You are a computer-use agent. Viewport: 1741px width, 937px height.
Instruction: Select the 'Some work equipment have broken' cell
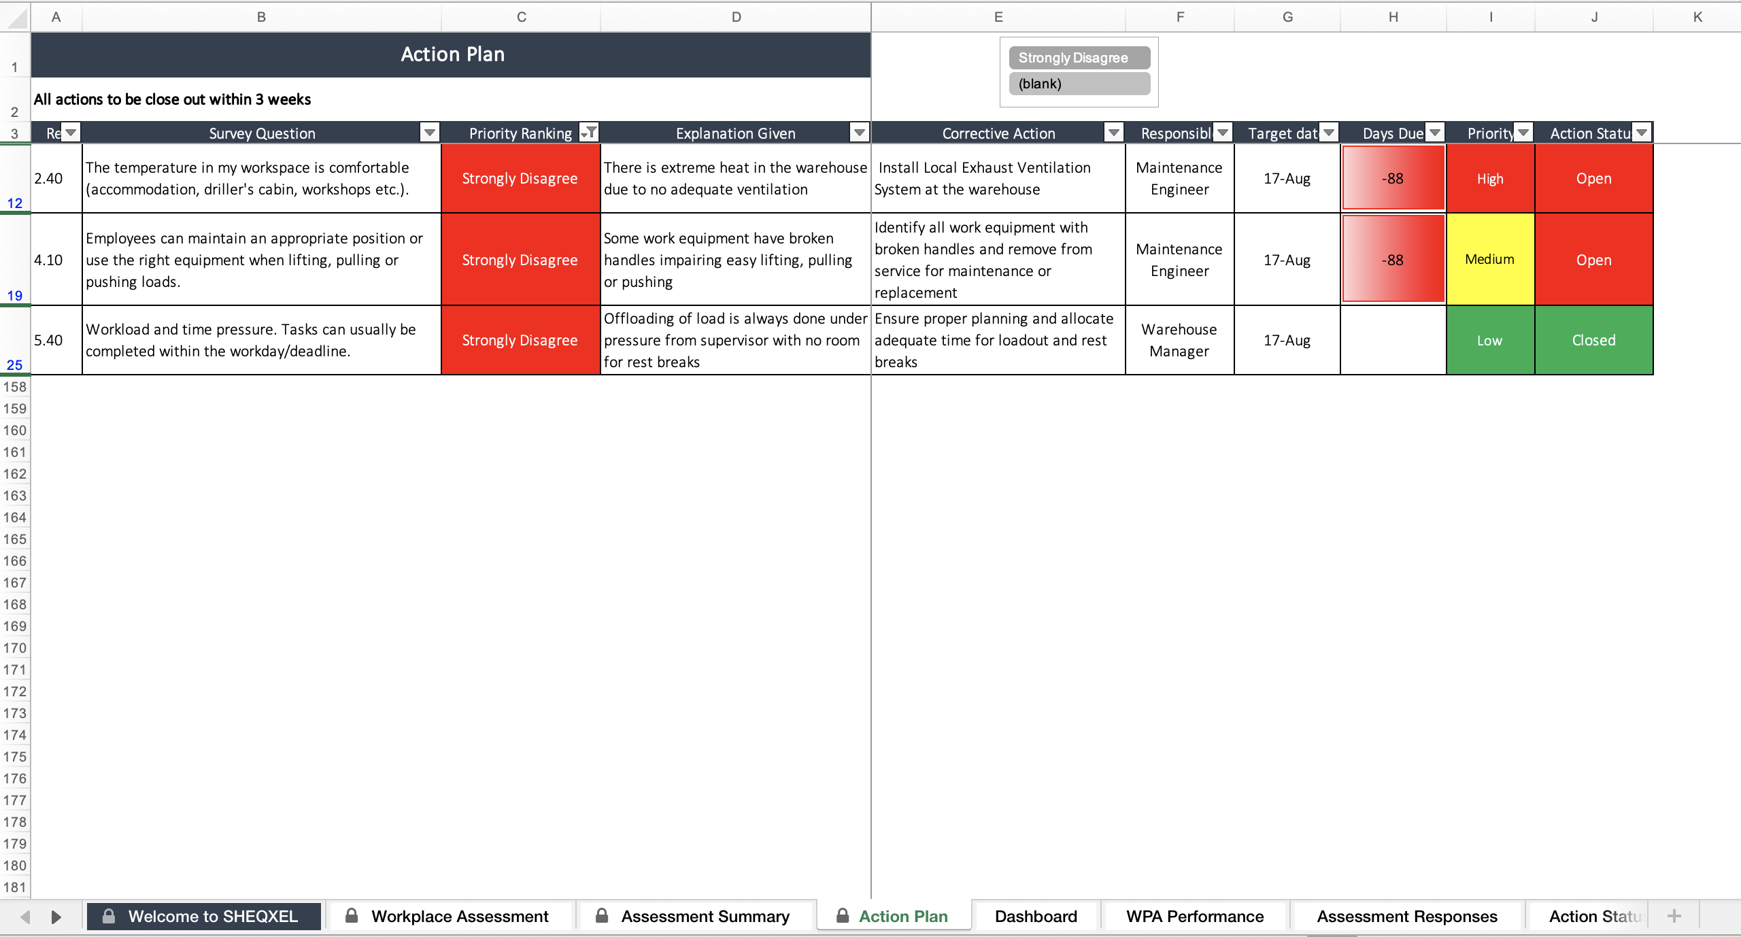tap(735, 260)
